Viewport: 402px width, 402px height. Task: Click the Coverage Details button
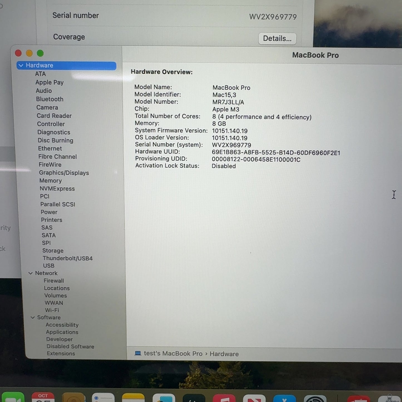277,38
